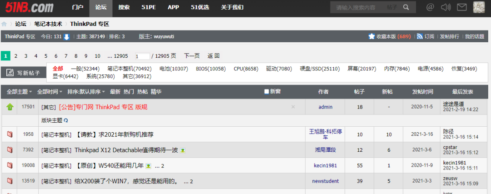Open the speaker announcements icon
The width and height of the screenshot is (491, 194).
[x=445, y=7]
